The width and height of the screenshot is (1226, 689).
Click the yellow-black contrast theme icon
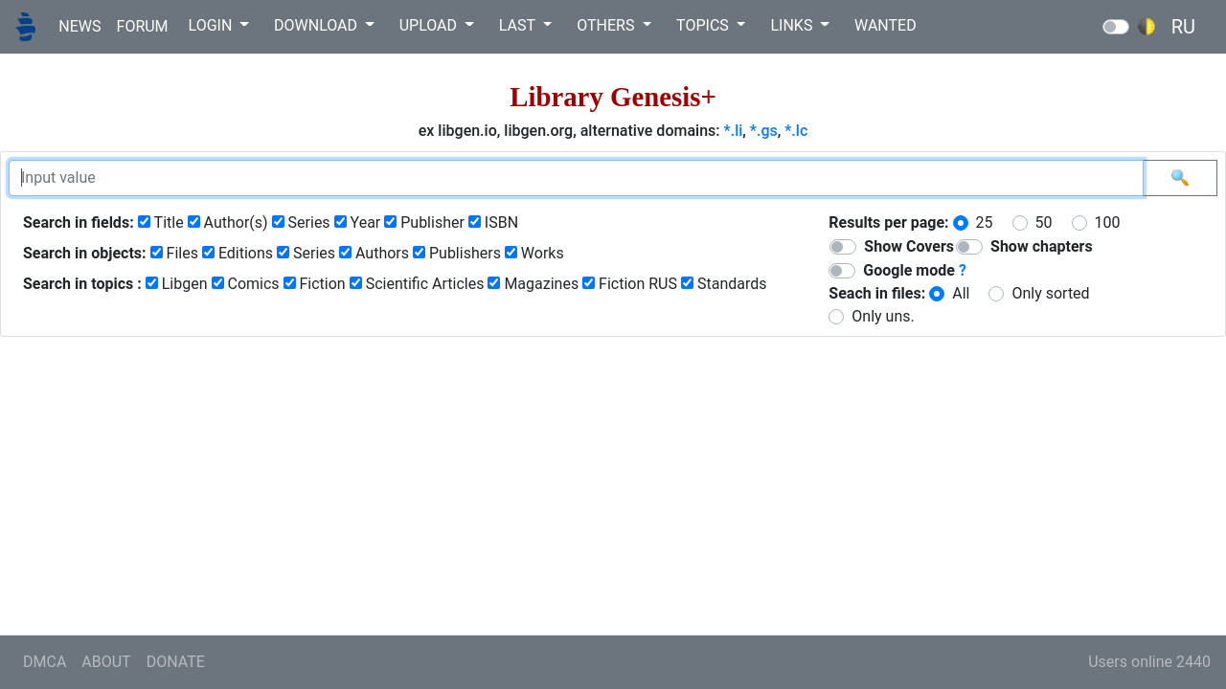point(1147,27)
